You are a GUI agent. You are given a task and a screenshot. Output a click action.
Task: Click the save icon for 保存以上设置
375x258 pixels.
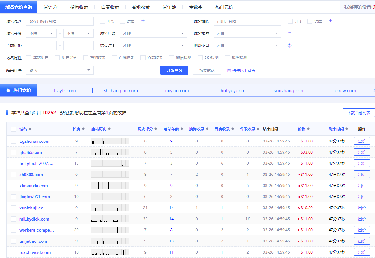click(x=229, y=70)
